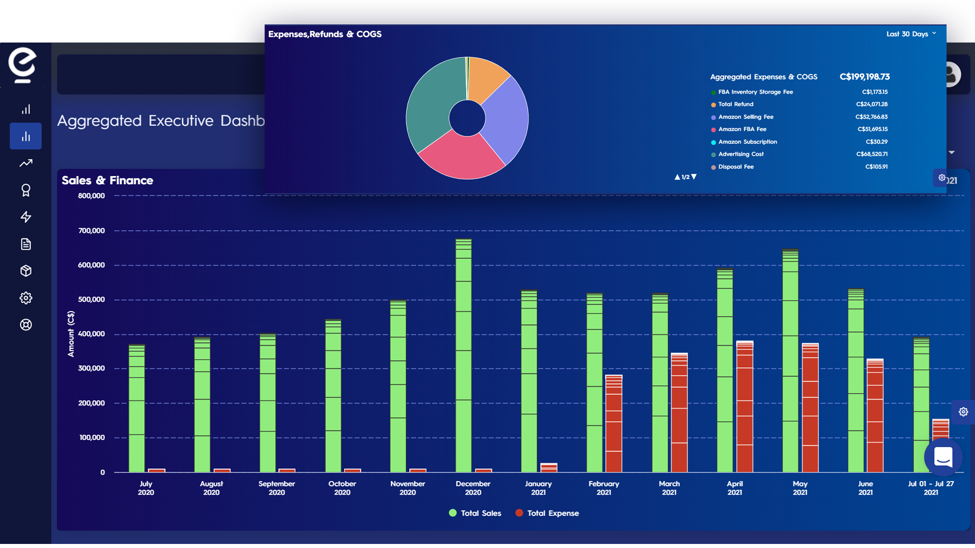Expand the next page of expenses list

[x=693, y=177]
